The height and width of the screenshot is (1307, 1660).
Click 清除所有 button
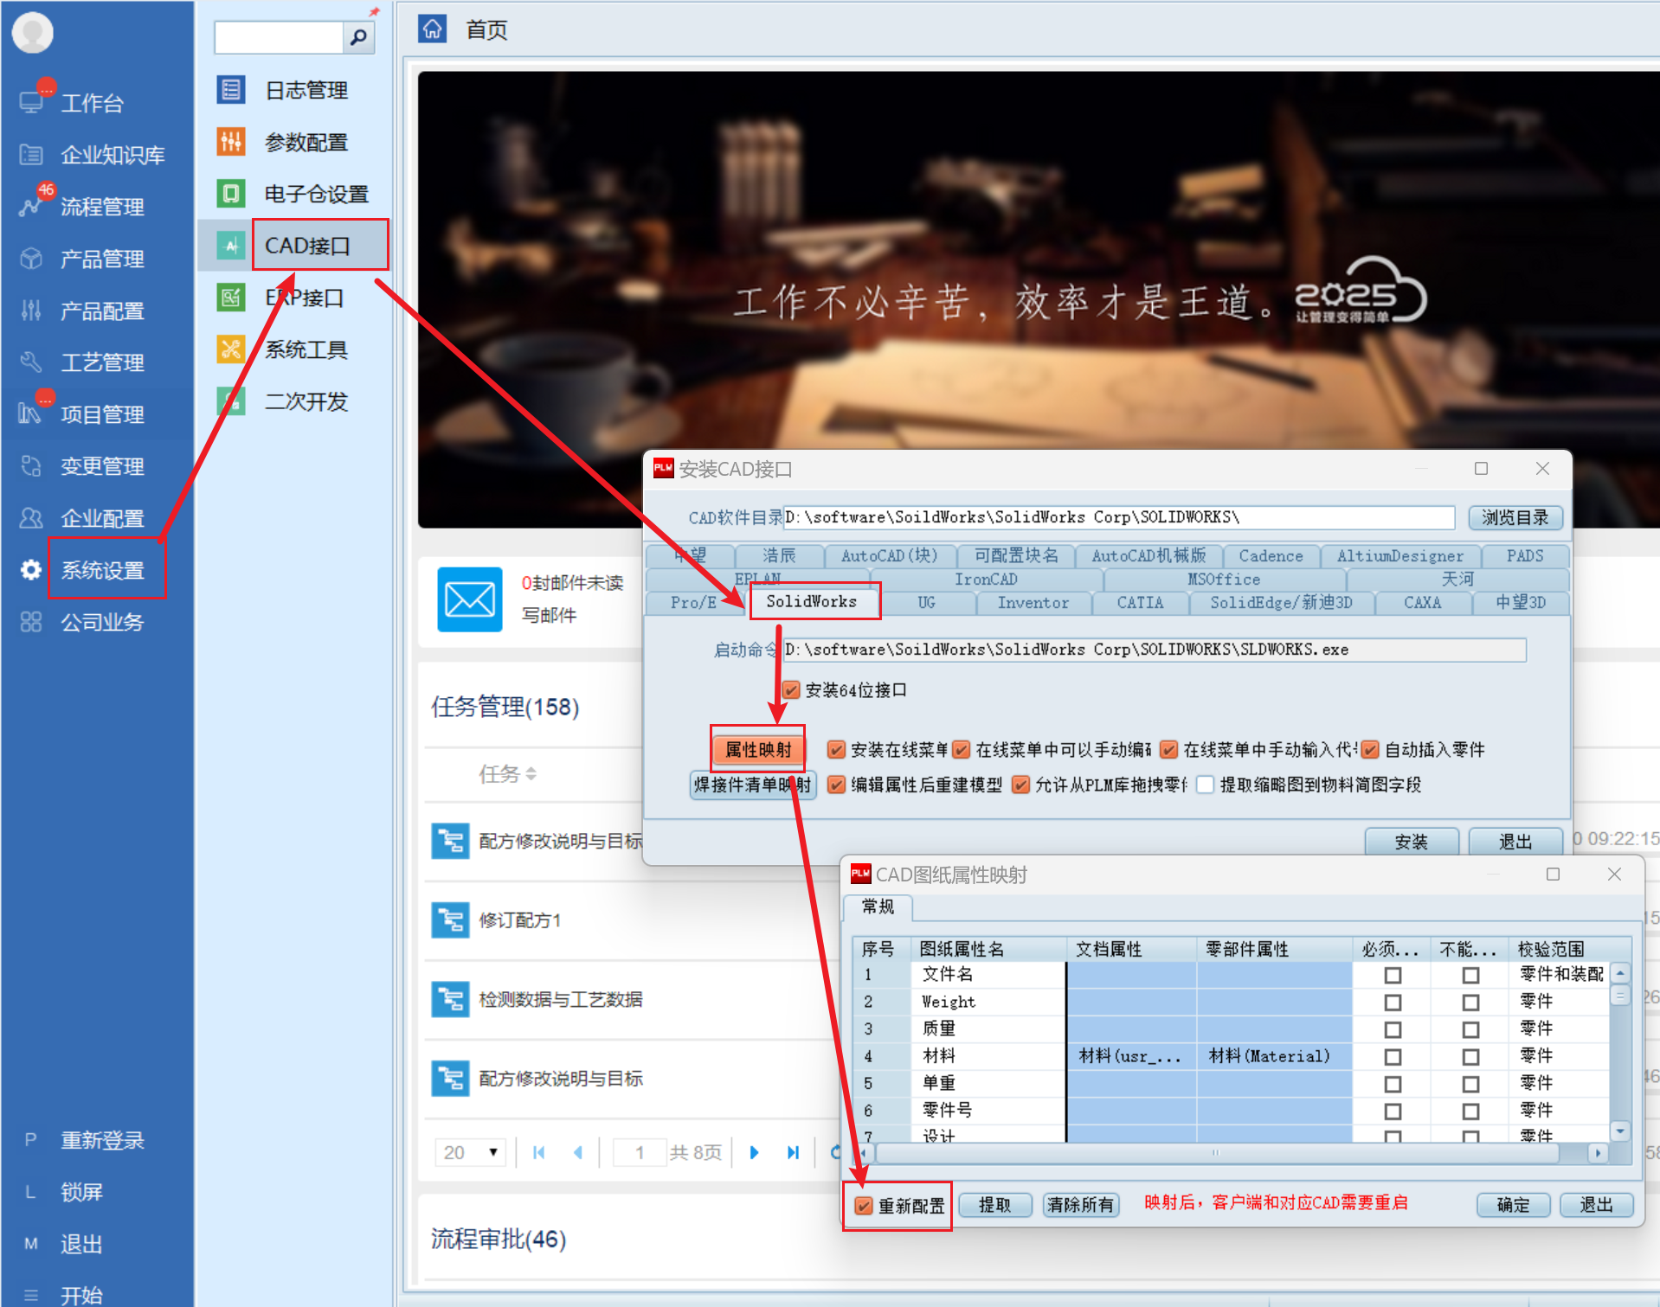point(1080,1205)
